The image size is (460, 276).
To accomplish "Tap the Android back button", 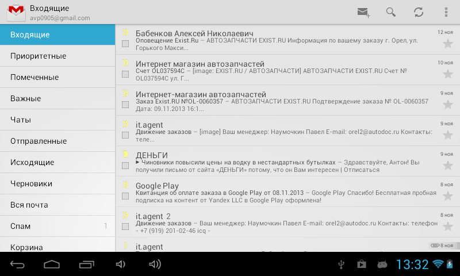I will point(18,264).
